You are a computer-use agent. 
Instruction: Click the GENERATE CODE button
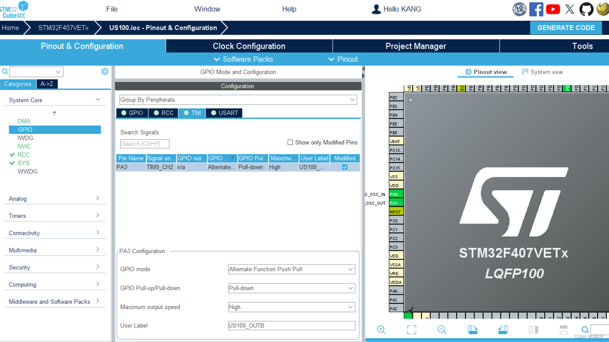[566, 28]
